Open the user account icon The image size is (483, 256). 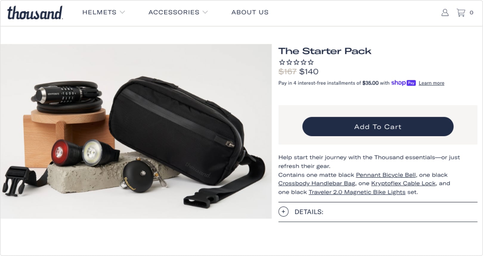point(445,12)
